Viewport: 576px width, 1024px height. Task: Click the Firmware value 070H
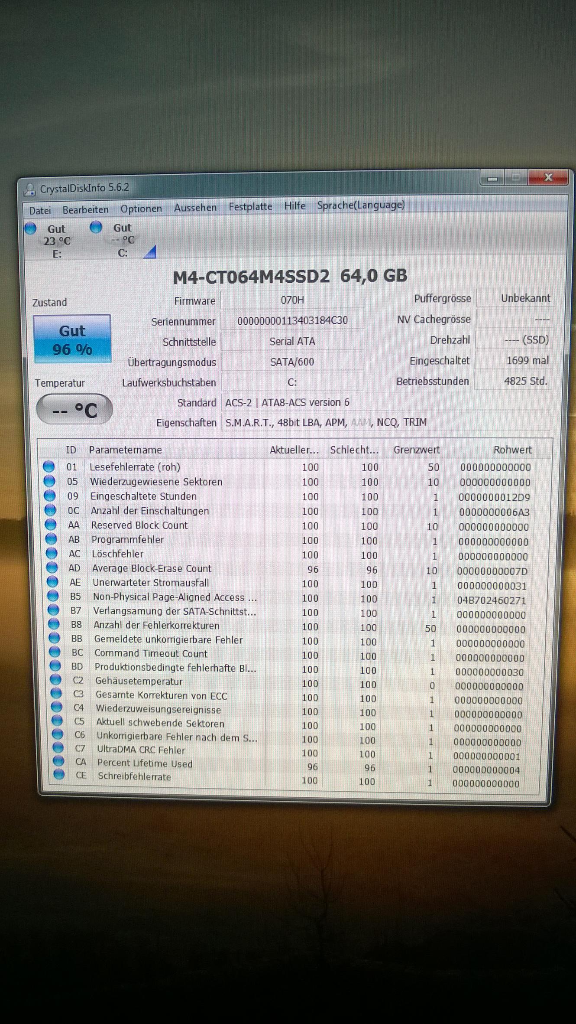coord(292,300)
